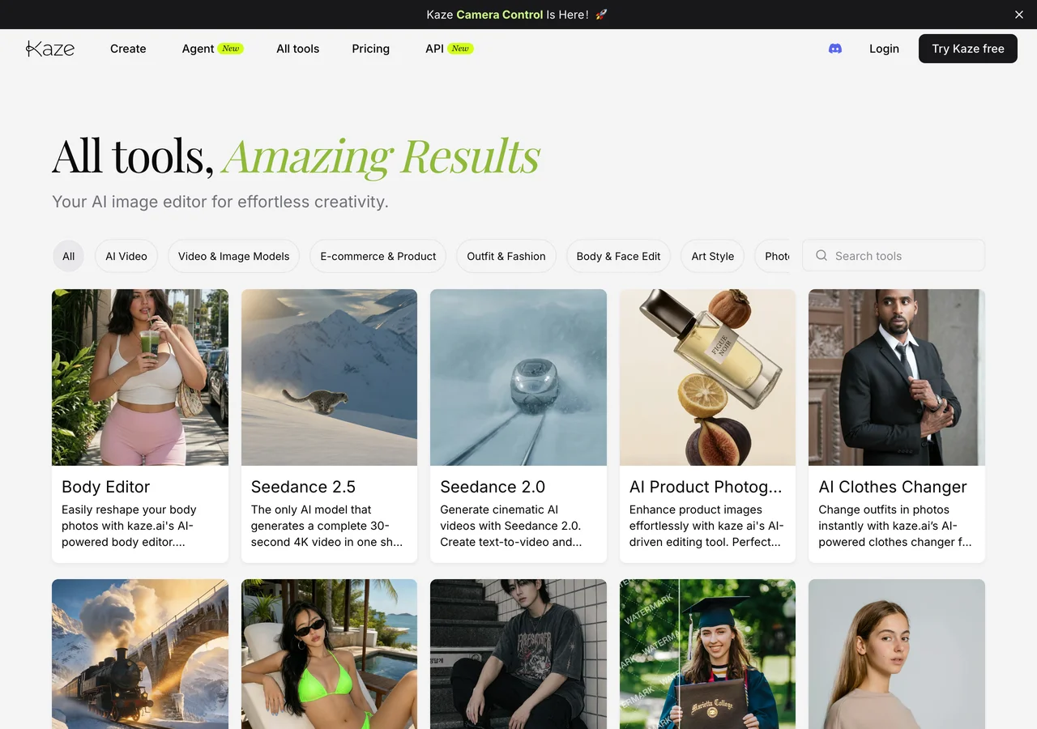
Task: Dismiss the Camera Control announcement banner
Action: coord(1019,15)
